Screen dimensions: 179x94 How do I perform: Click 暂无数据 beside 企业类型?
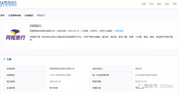[54, 88]
